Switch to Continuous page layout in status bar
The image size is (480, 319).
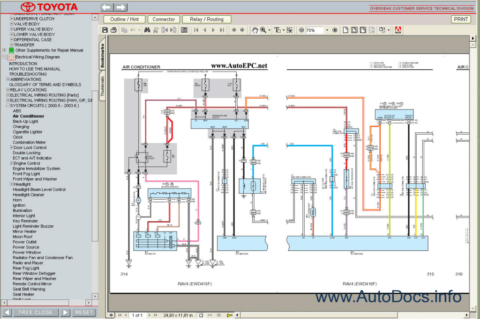coord(210,315)
